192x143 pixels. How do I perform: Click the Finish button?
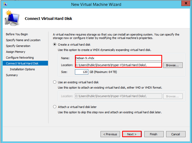154,134
